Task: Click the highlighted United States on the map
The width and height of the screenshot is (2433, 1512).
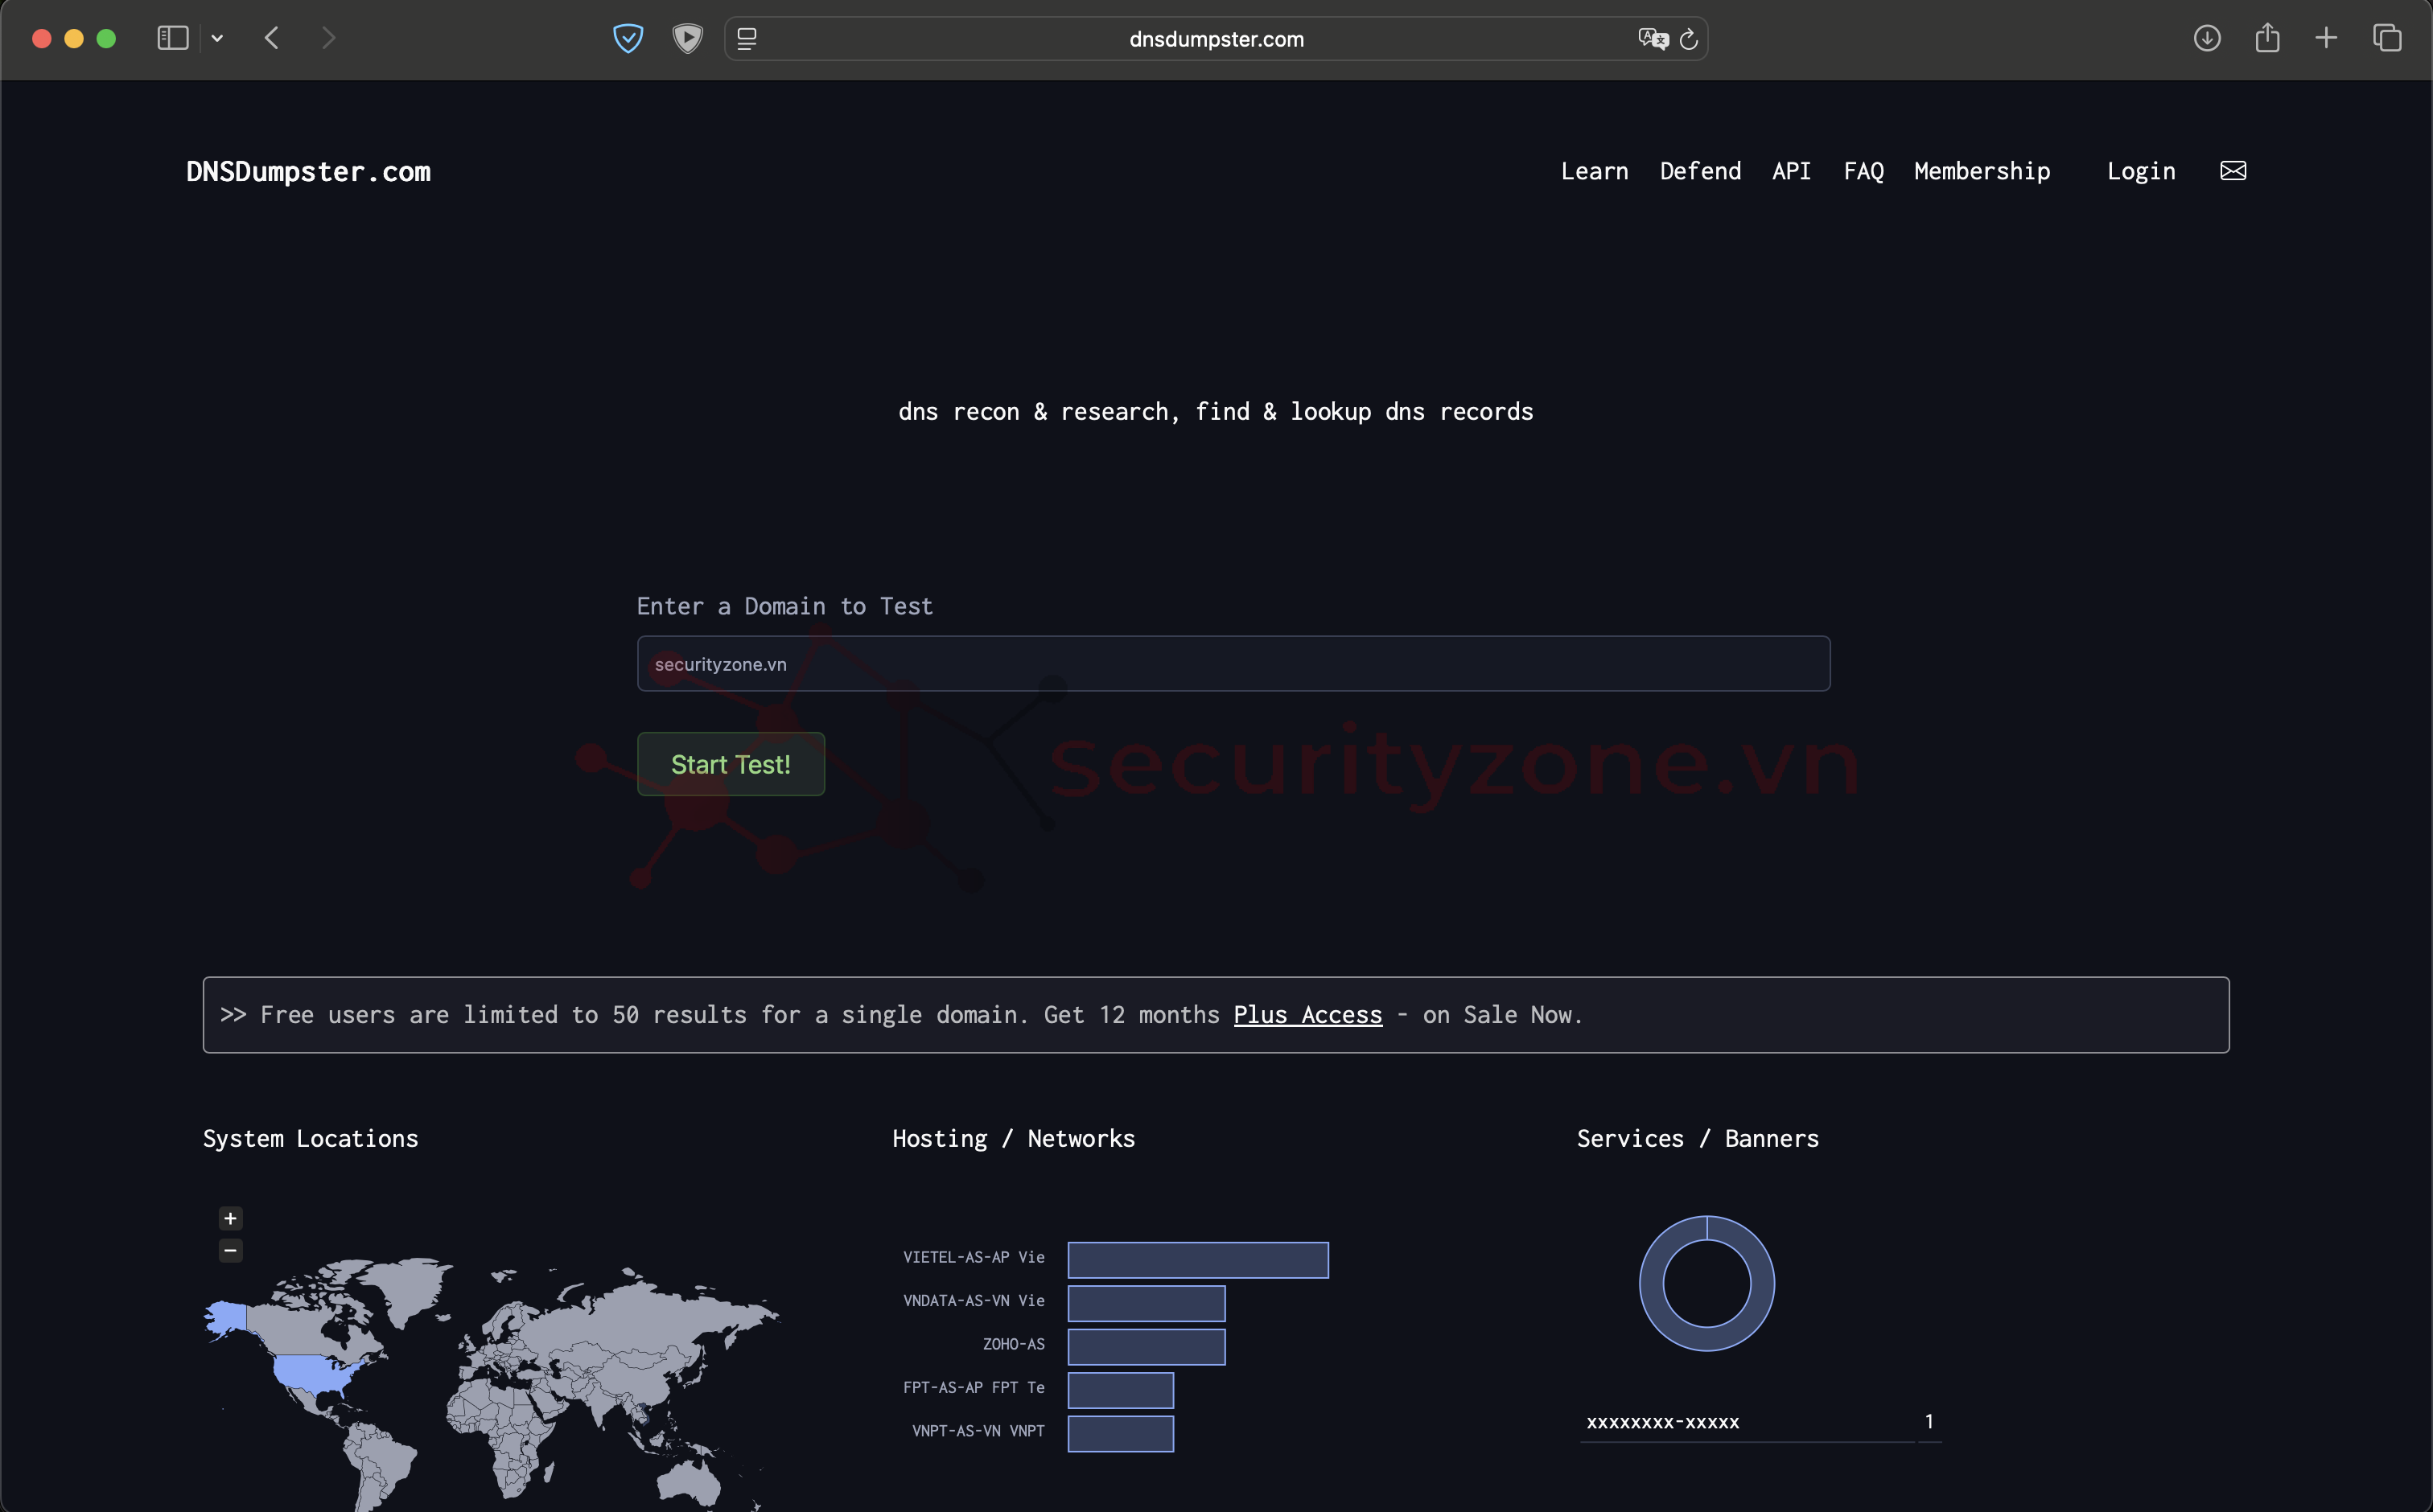Action: coord(314,1372)
